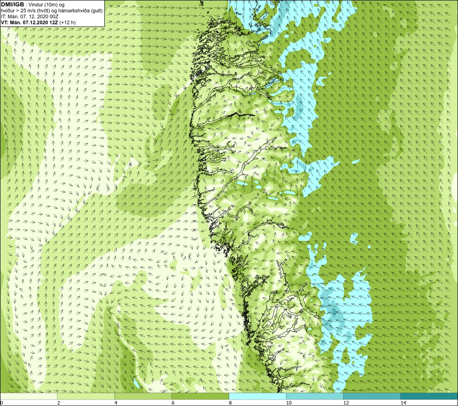
Task: Click the '12' label on the color scale
Action: point(346,403)
